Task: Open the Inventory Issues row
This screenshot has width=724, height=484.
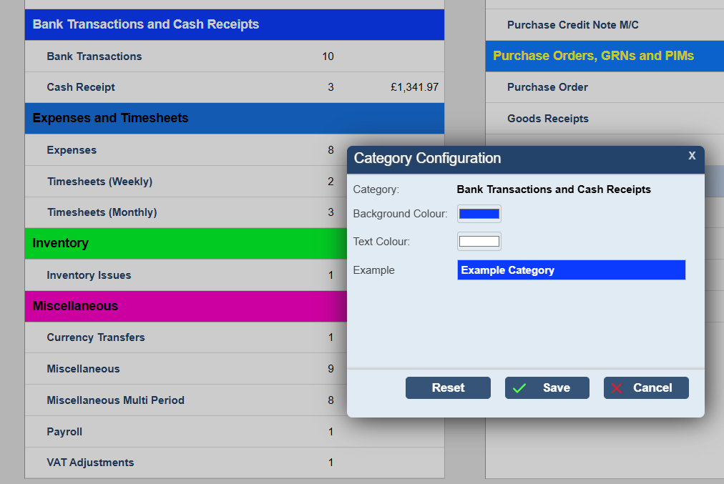Action: 89,275
